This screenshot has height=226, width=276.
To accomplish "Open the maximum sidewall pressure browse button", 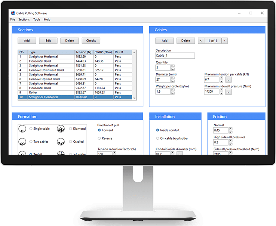I will click(x=229, y=92).
